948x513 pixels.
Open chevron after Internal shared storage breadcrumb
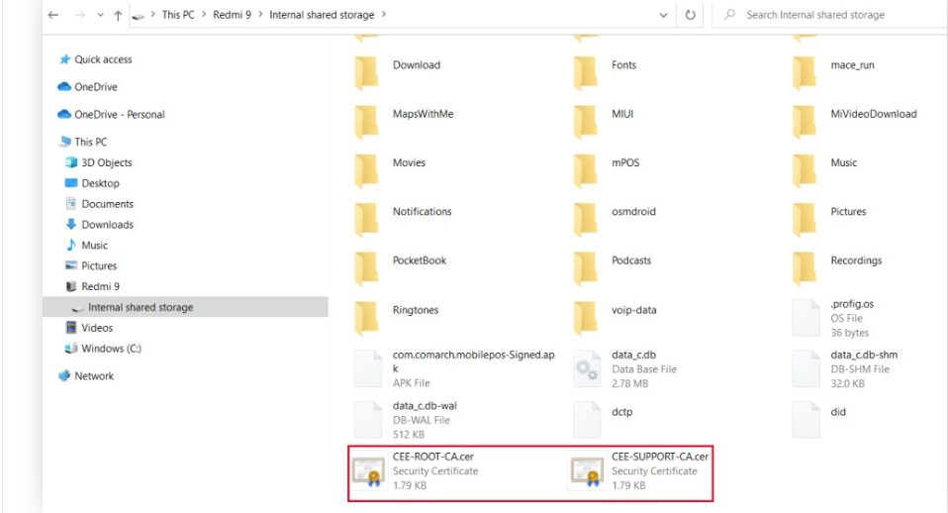coord(384,15)
